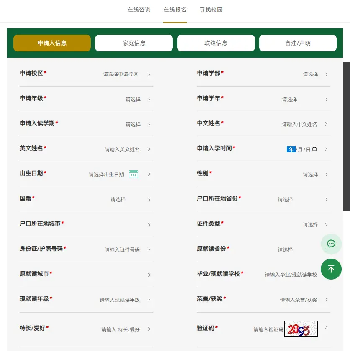The width and height of the screenshot is (350, 351).
Task: Select the highlighted 年 segment of date
Action: (291, 149)
